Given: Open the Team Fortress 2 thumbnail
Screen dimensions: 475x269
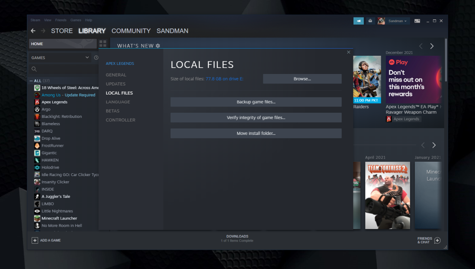Looking at the screenshot, I should (388, 195).
